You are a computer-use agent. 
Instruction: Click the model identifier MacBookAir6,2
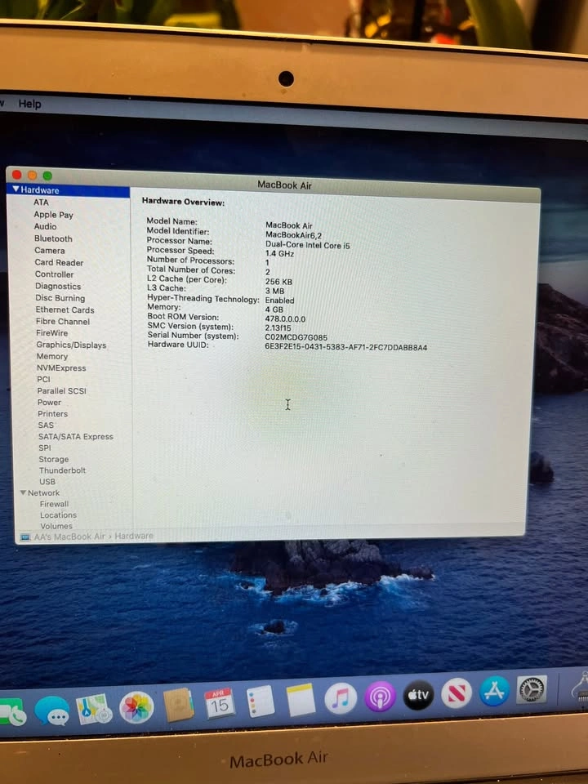(x=293, y=235)
